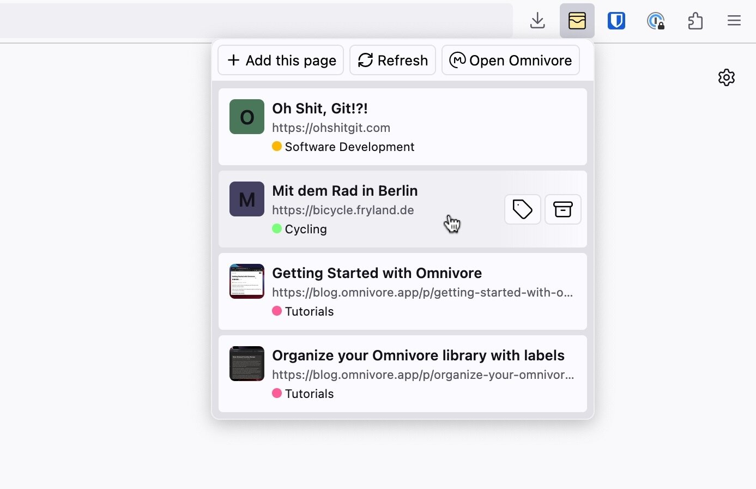Click the https://bicycle.fryland.de URL text
This screenshot has height=489, width=756.
click(343, 210)
